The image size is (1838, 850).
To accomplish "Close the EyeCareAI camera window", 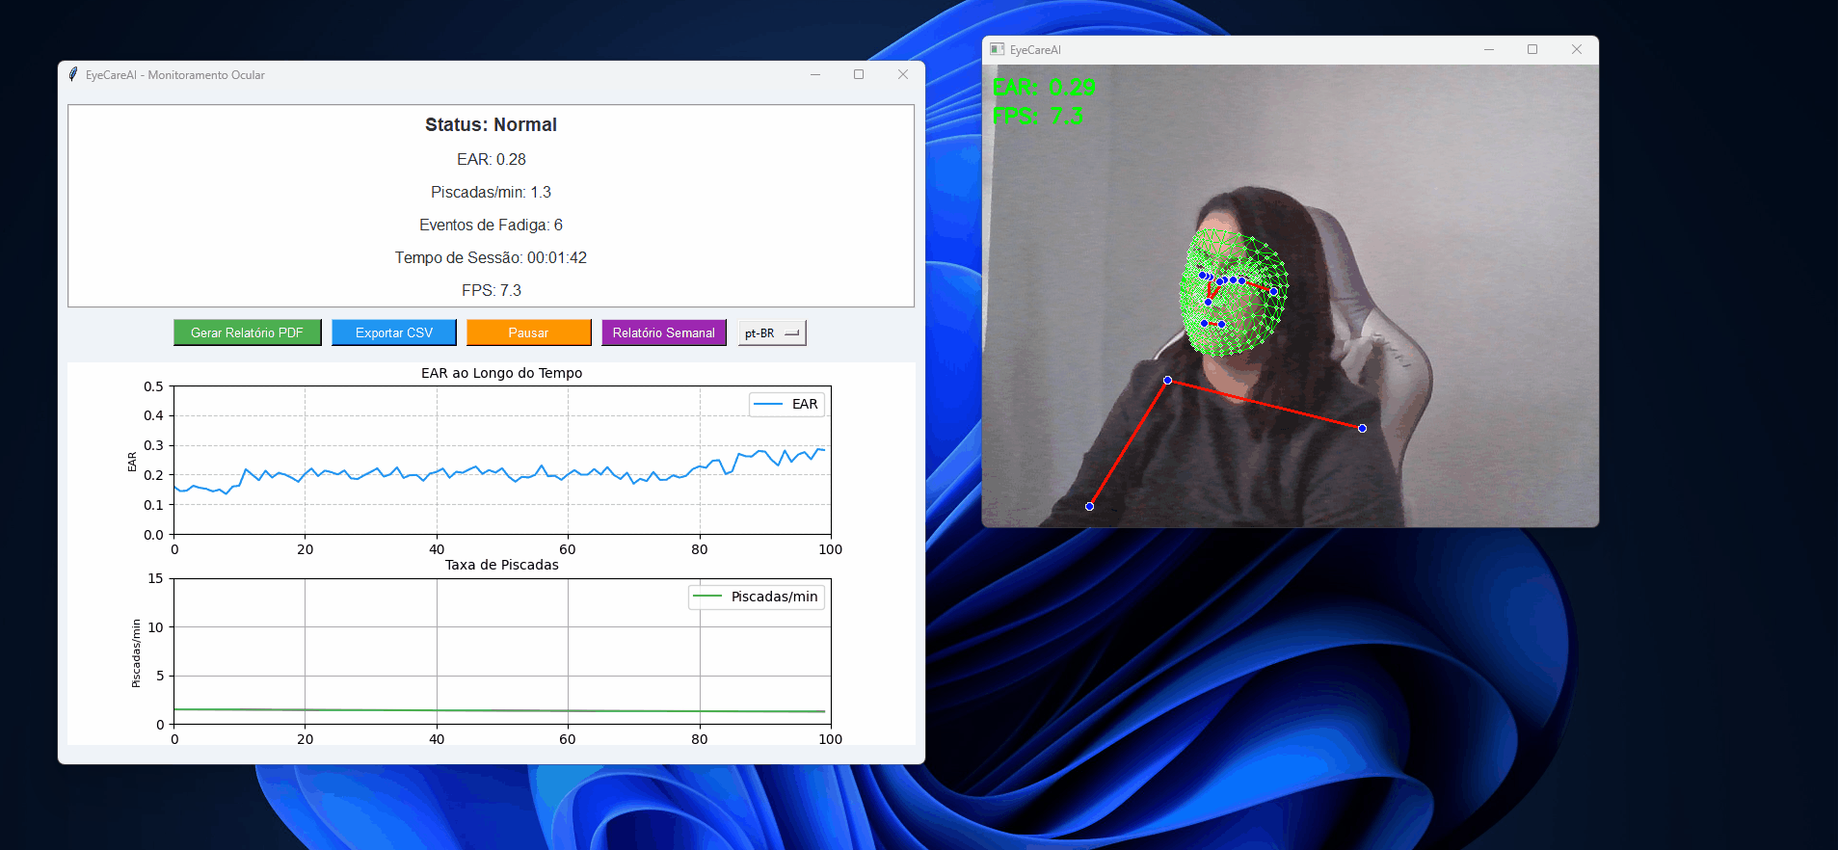I will point(1577,49).
